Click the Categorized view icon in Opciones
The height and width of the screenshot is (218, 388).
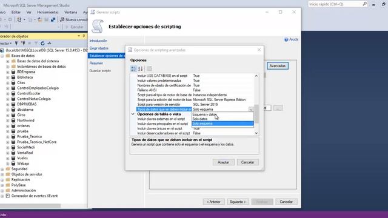click(133, 68)
